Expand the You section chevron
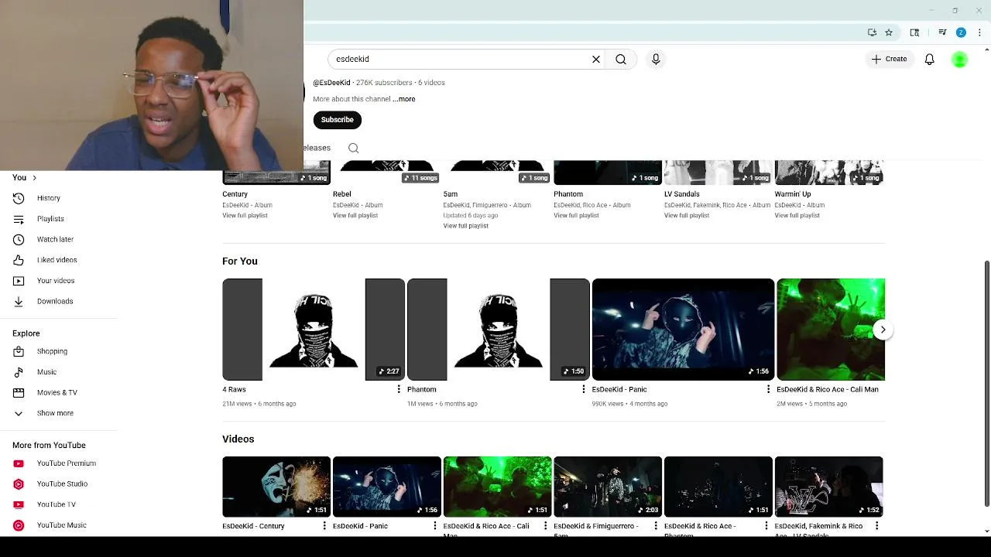991x557 pixels. [34, 178]
